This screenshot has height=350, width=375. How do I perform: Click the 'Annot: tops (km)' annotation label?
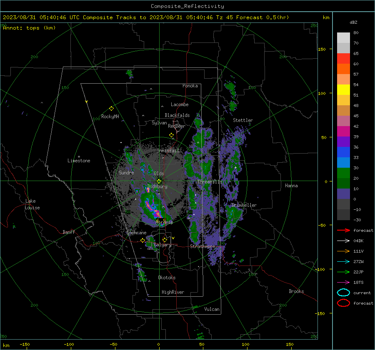tap(29, 28)
